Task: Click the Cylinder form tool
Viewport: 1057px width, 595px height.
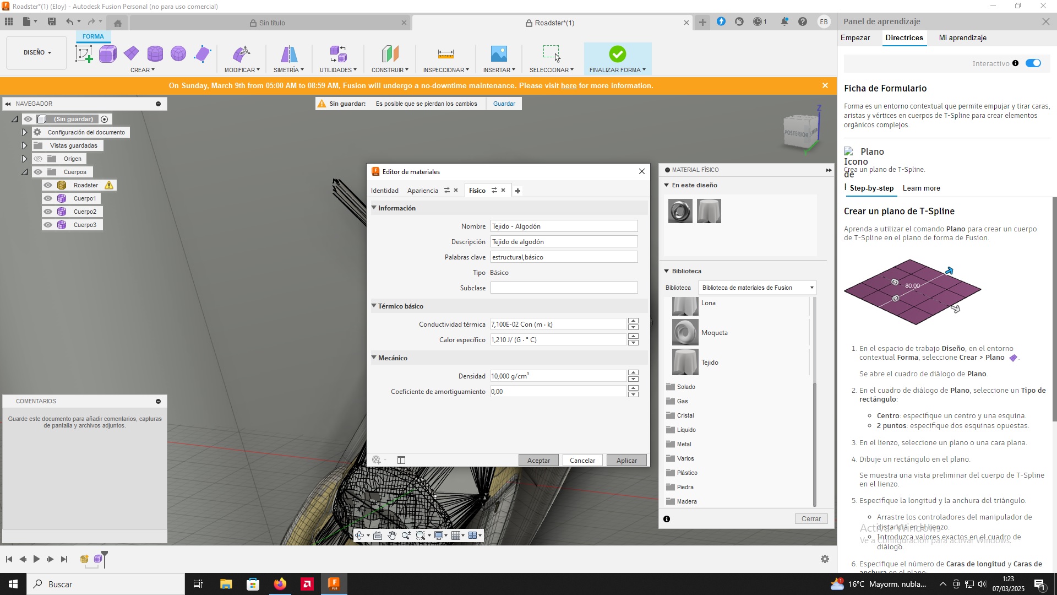Action: tap(155, 54)
